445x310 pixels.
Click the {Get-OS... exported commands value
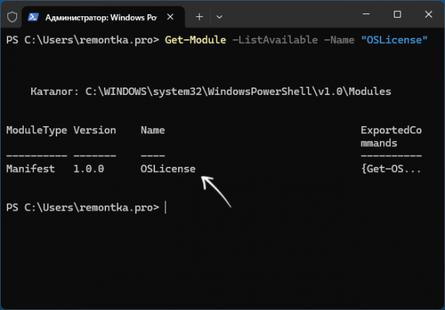391,169
